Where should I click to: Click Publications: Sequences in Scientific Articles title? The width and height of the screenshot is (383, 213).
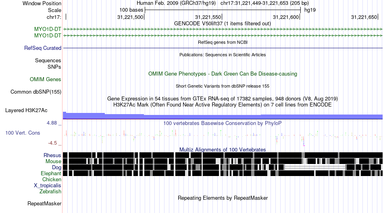223,55
